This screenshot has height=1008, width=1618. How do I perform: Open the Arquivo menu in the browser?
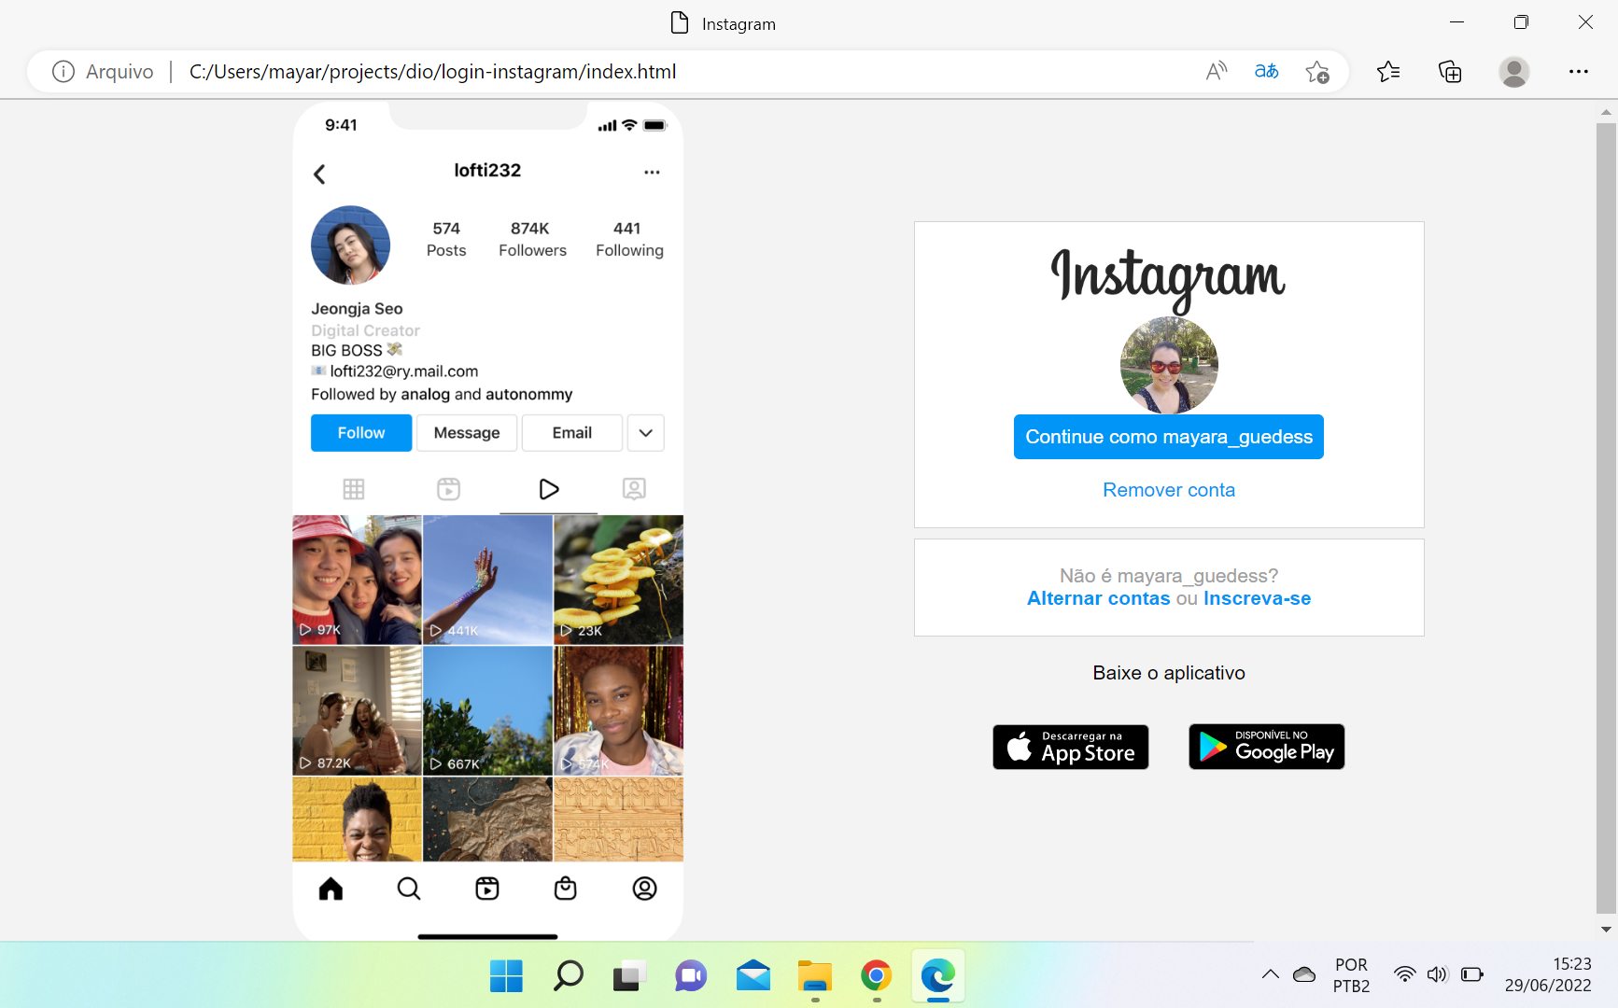coord(120,71)
